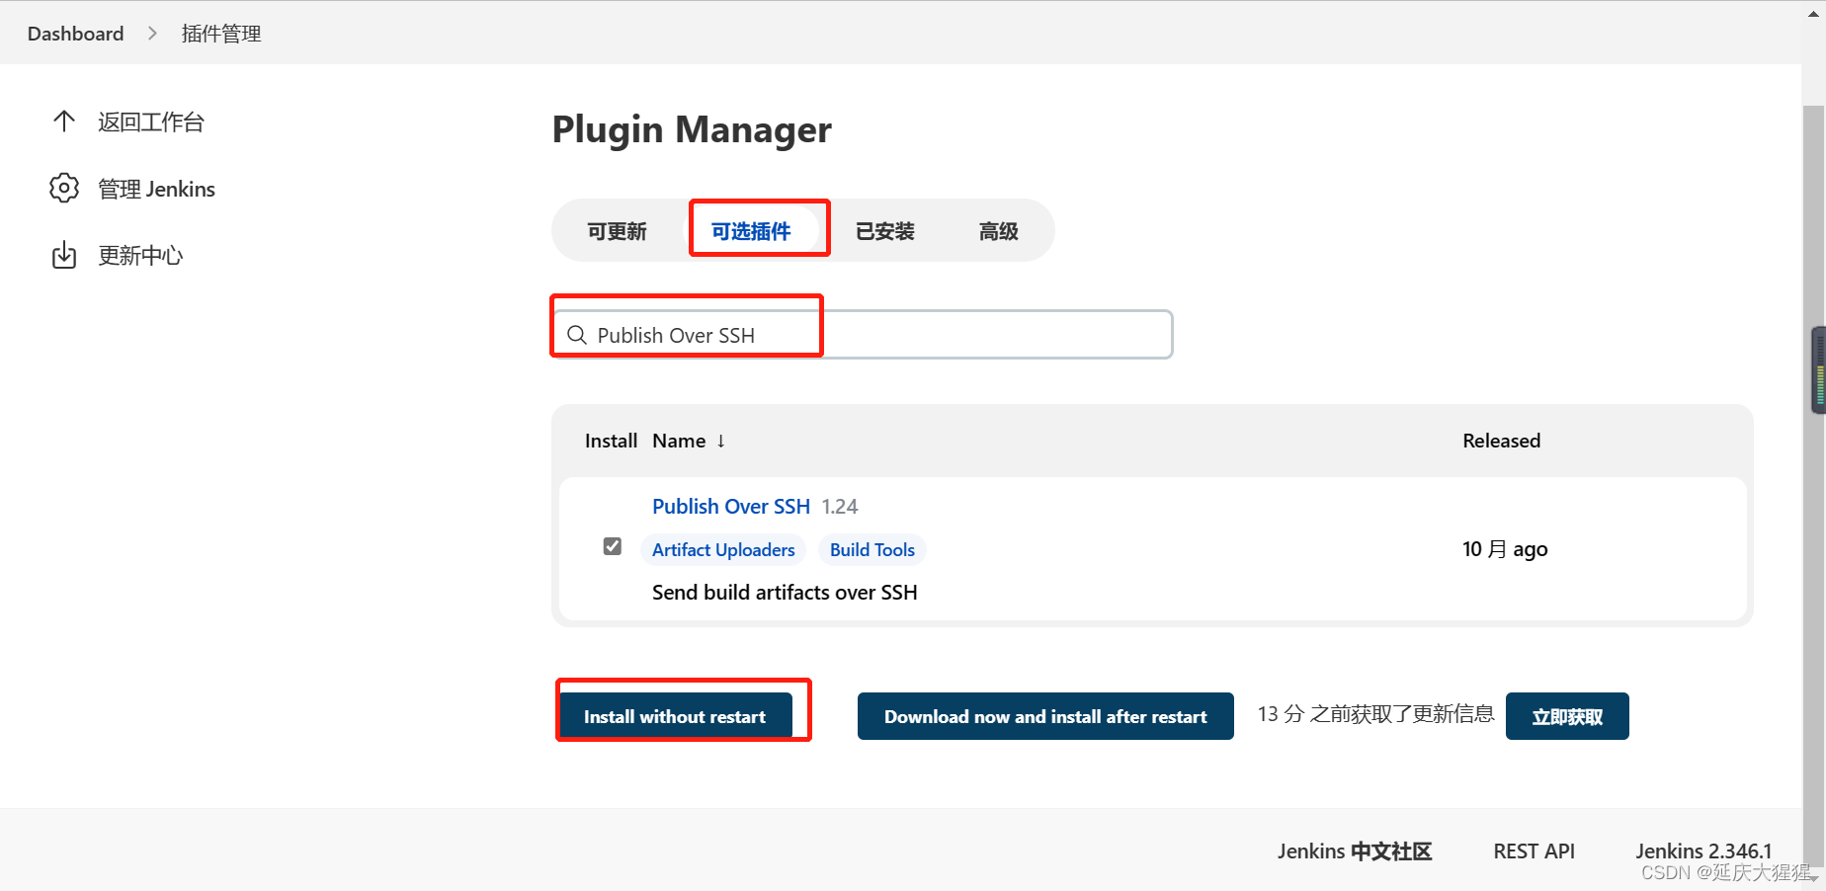
Task: Click the up-arrow icon beside 返回工作台
Action: (64, 121)
